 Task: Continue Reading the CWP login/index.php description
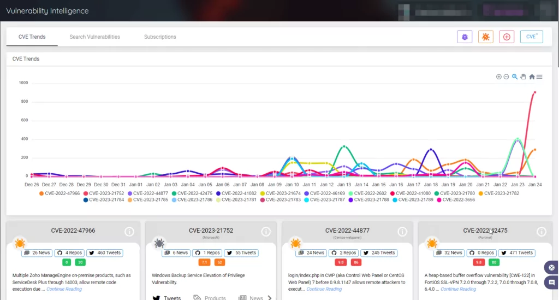tap(324, 289)
